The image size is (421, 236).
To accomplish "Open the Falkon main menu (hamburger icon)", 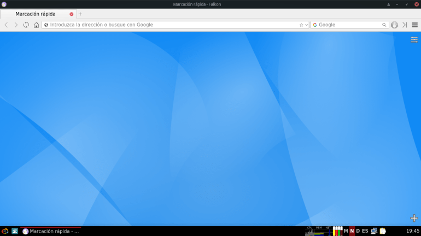I will point(415,25).
